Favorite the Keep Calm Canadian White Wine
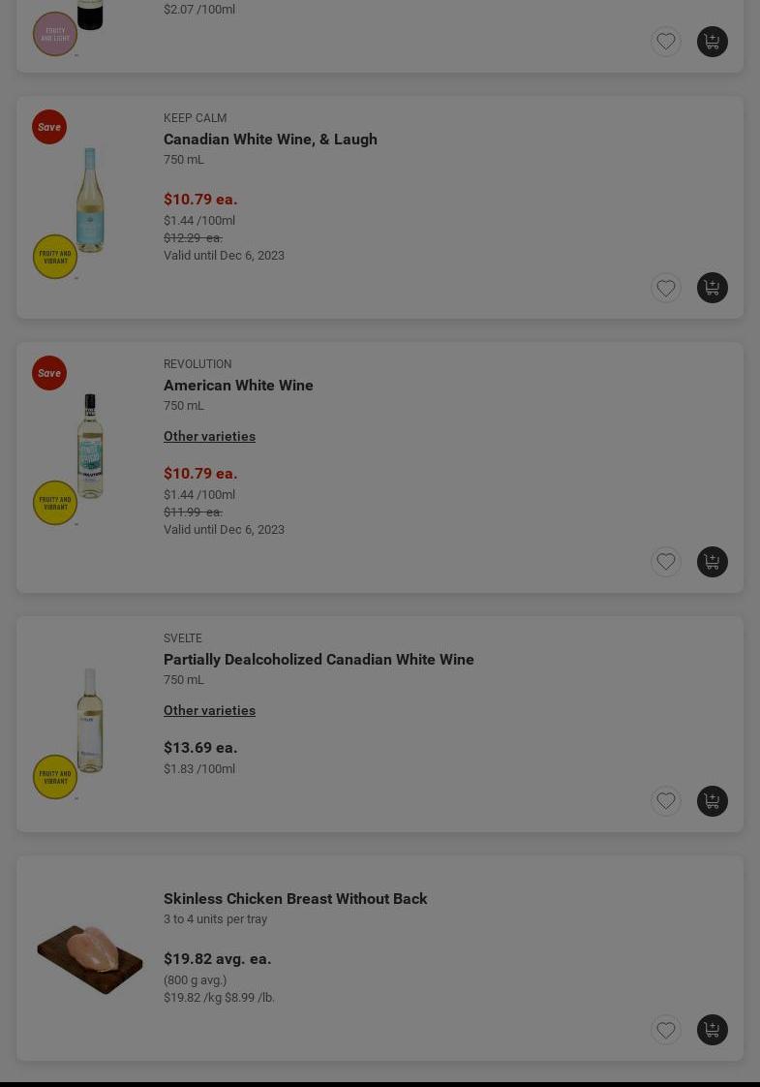The width and height of the screenshot is (760, 1087). [665, 288]
